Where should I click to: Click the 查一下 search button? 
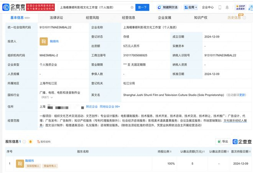(x=142, y=7)
